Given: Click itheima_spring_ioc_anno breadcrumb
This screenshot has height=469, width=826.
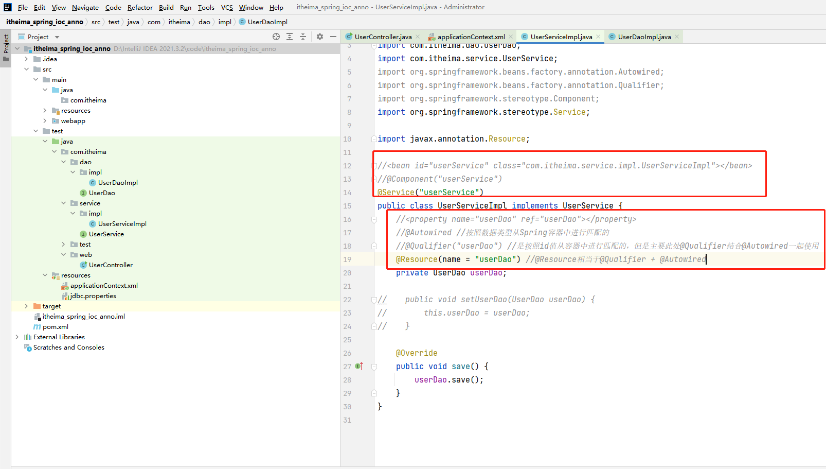Looking at the screenshot, I should pos(45,22).
